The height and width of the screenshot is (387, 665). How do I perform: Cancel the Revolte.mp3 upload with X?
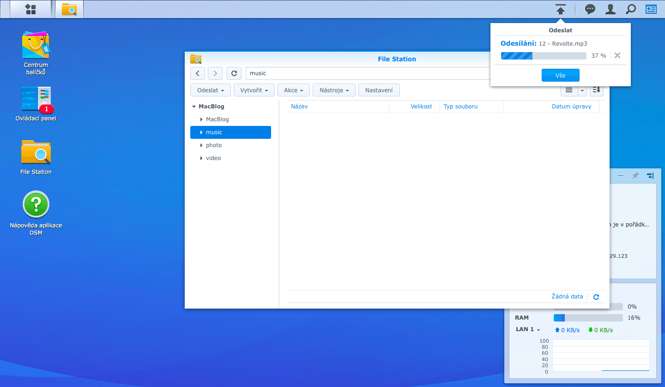pyautogui.click(x=617, y=55)
